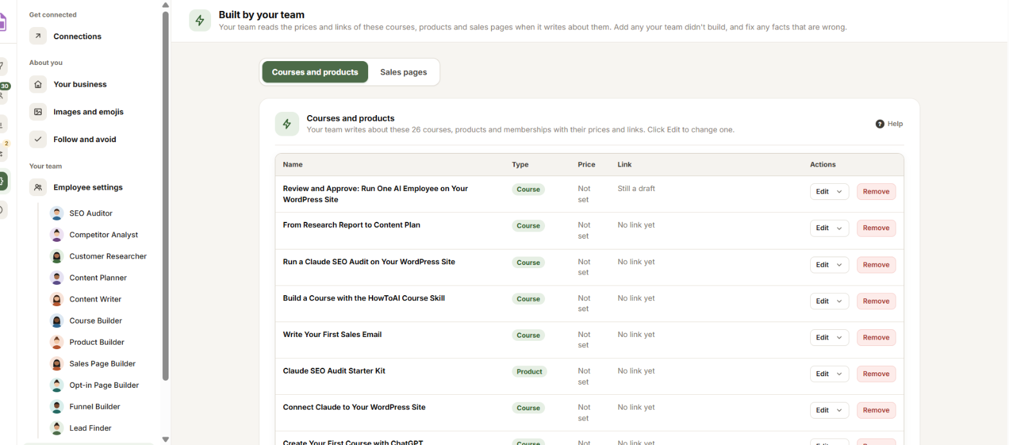The width and height of the screenshot is (1009, 445).
Task: Open Images and emojis section
Action: click(88, 112)
